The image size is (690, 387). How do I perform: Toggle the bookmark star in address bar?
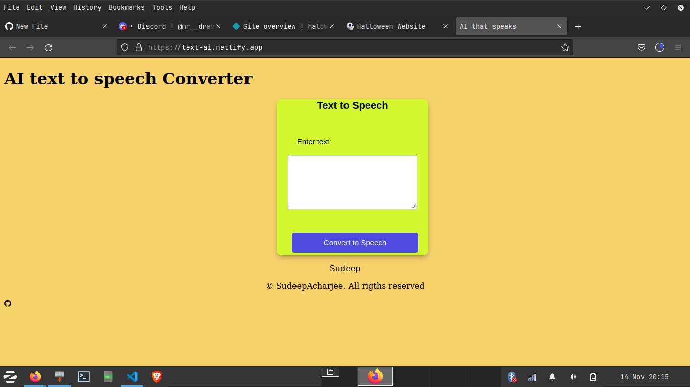coord(565,47)
